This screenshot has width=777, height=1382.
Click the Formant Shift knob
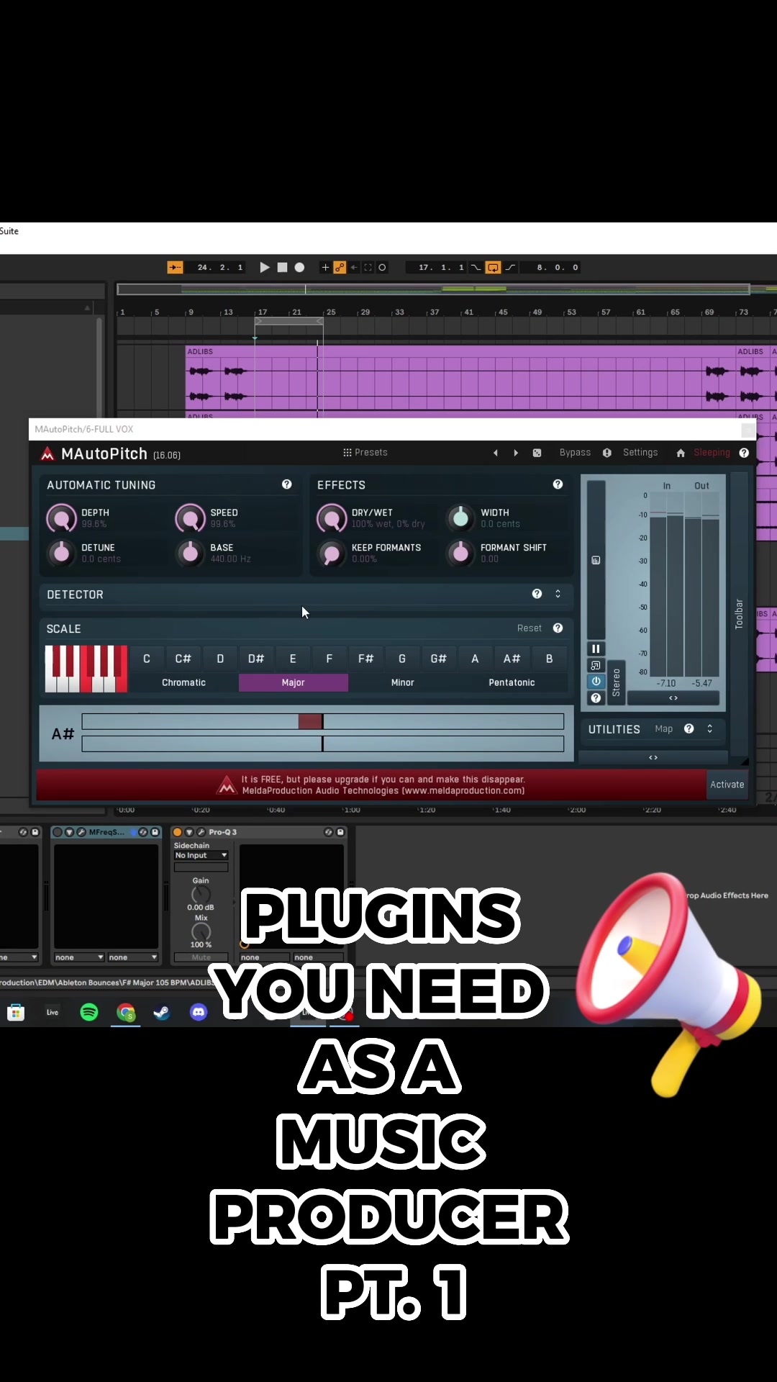click(x=460, y=553)
